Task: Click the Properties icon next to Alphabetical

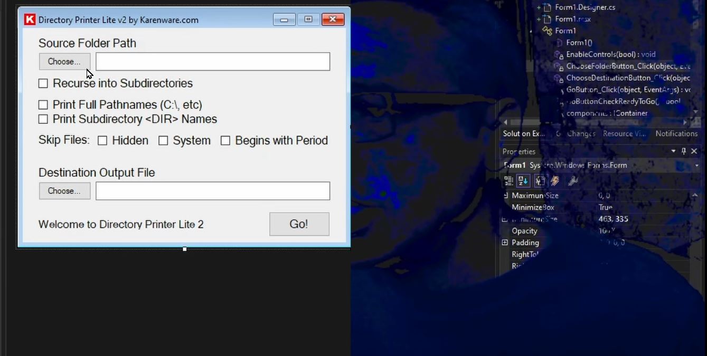Action: point(540,181)
